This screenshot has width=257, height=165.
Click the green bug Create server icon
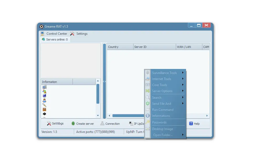pos(73,124)
